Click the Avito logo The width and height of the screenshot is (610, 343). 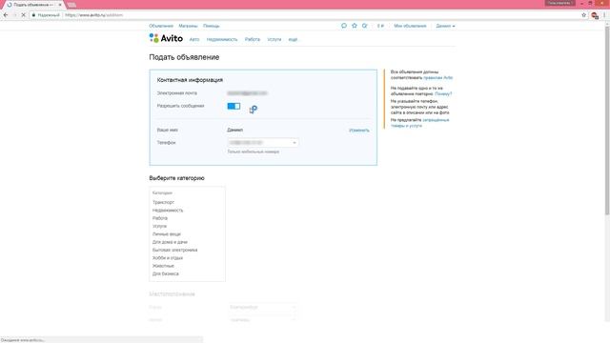[166, 38]
